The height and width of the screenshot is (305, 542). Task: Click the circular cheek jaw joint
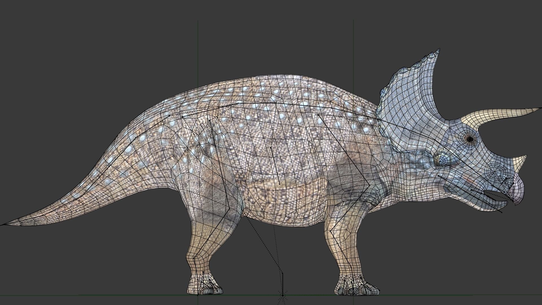point(442,160)
